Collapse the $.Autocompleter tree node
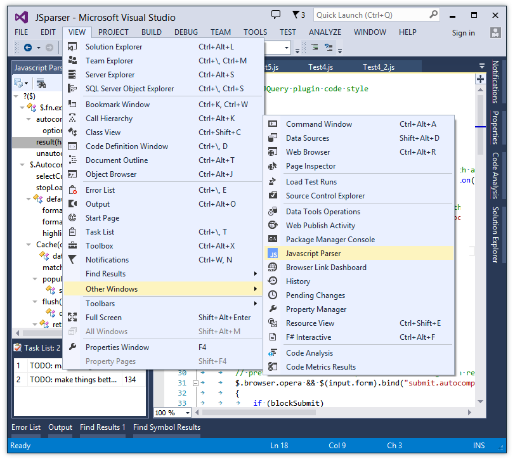 (x=22, y=164)
